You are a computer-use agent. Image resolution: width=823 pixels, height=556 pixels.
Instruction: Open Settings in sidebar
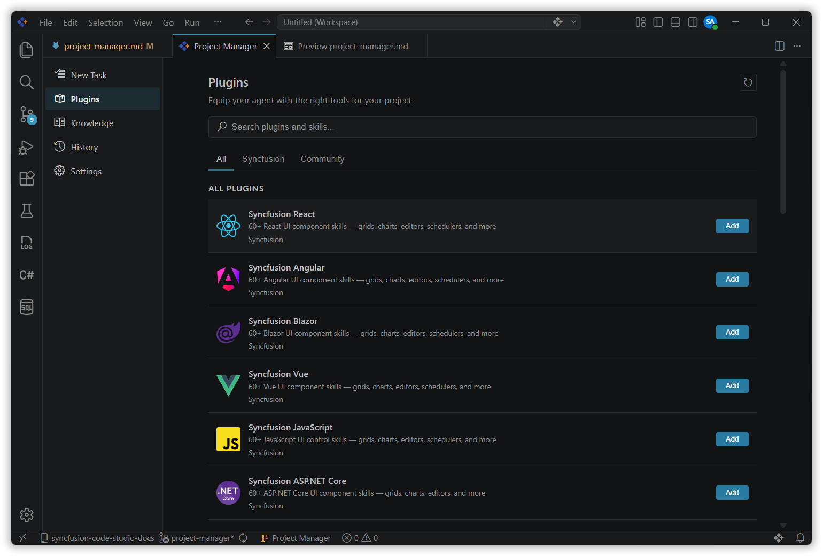[103, 171]
